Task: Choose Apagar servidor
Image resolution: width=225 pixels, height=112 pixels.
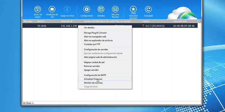Action: (91, 70)
